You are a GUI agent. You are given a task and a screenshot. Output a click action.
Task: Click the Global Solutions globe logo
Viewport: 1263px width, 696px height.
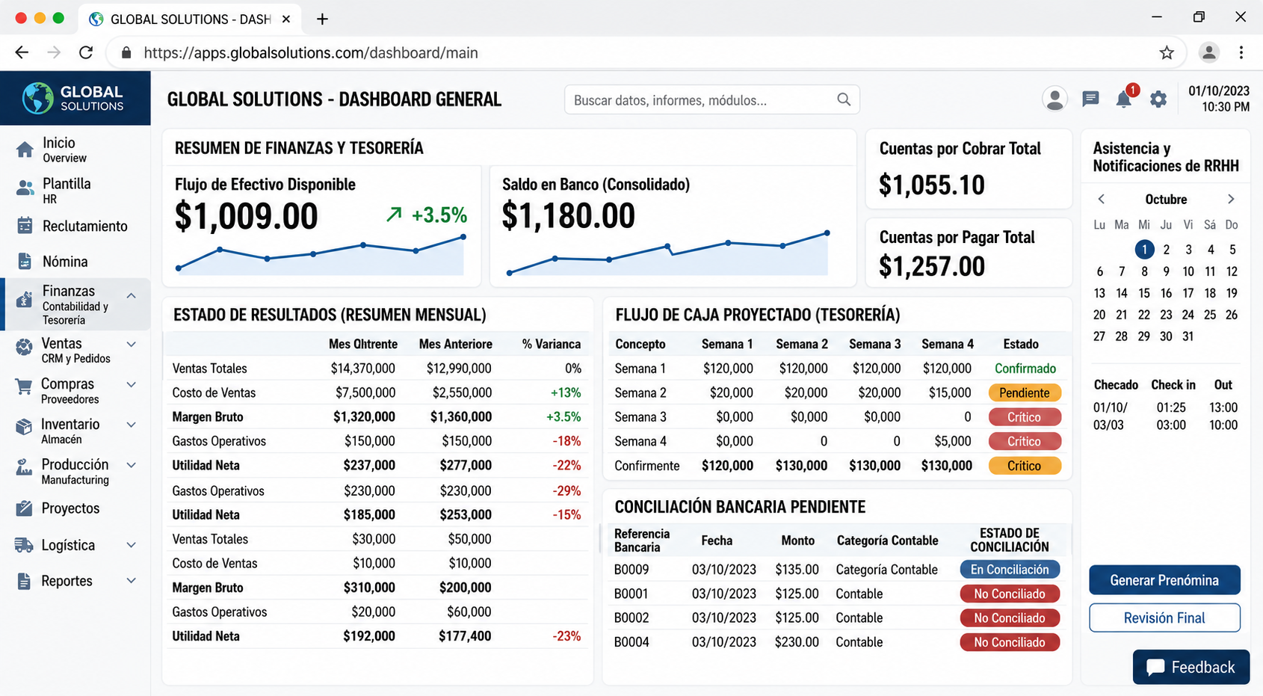37,98
